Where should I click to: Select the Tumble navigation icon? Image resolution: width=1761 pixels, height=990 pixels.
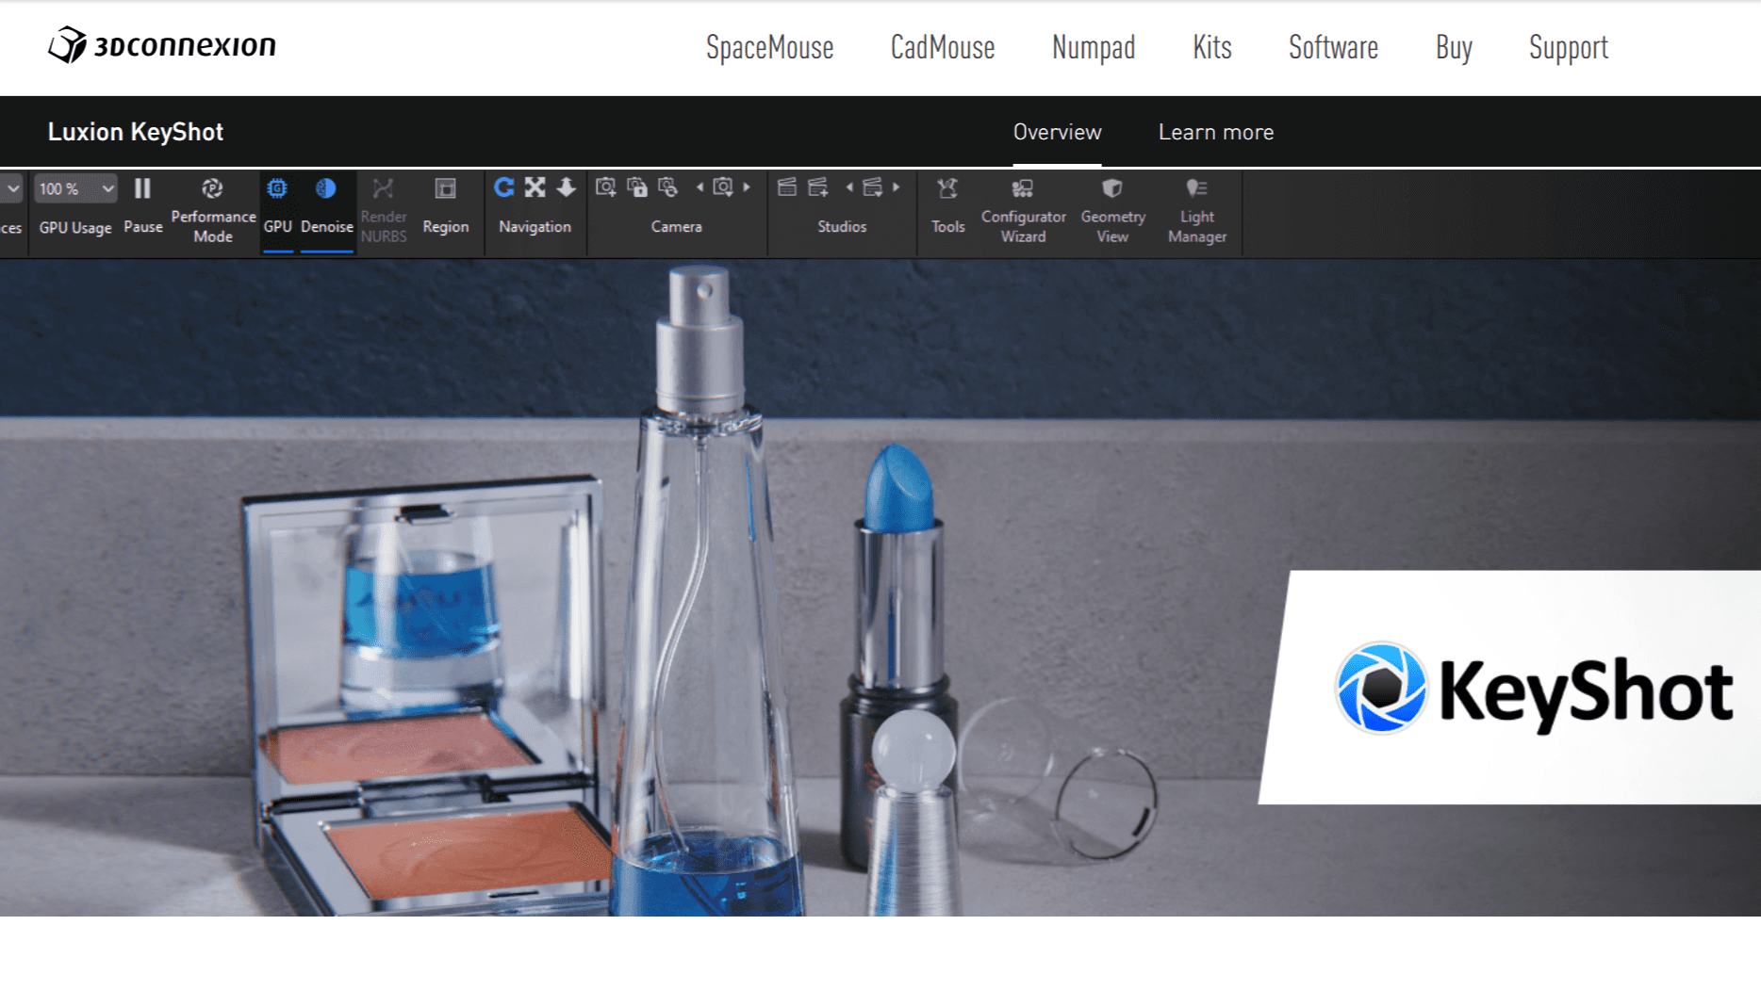(x=504, y=187)
